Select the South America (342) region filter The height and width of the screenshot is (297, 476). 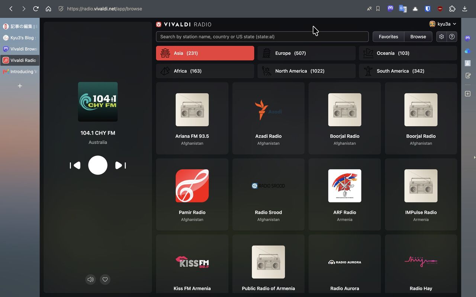click(x=408, y=71)
